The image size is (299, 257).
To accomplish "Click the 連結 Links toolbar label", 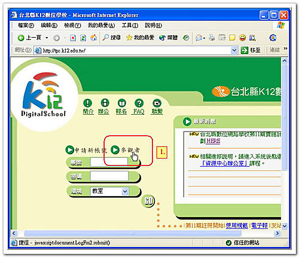I will pos(274,50).
